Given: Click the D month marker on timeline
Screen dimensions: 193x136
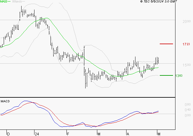Looking at the screenshot, I should pos(8,134).
